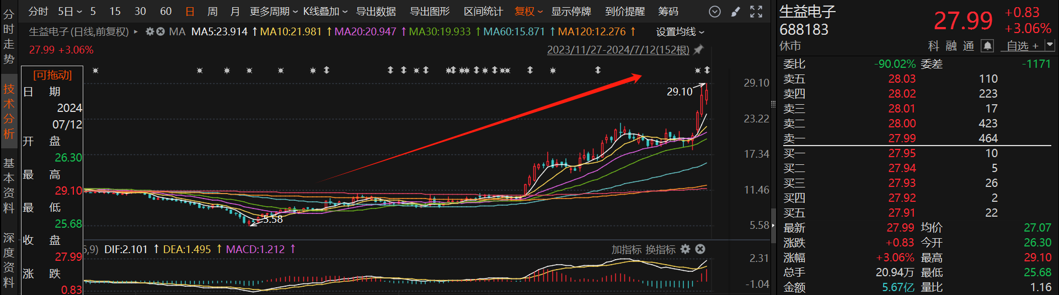Click the MACD:1.212 indicator value
Screen dimensions: 1059x295
(255, 250)
